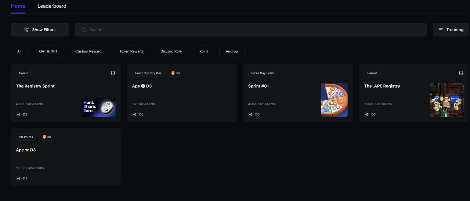Viewport: 470px width, 201px height.
Task: Toggle the OAT & NFT filter chip
Action: (x=48, y=51)
